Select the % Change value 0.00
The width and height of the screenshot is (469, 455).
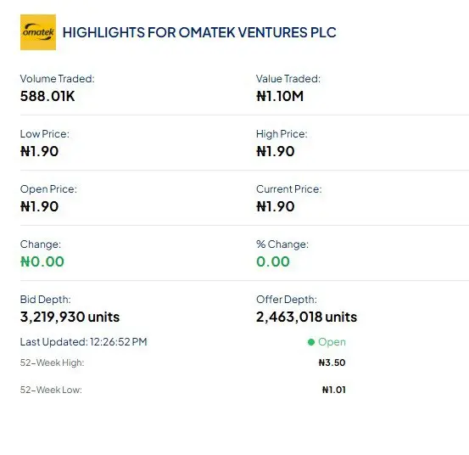tap(273, 262)
